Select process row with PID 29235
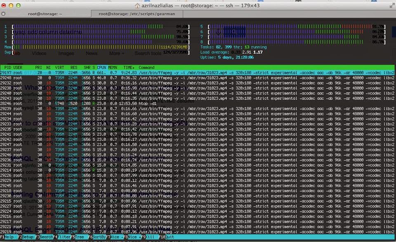Screen dimensions: 396x242 point(197,129)
